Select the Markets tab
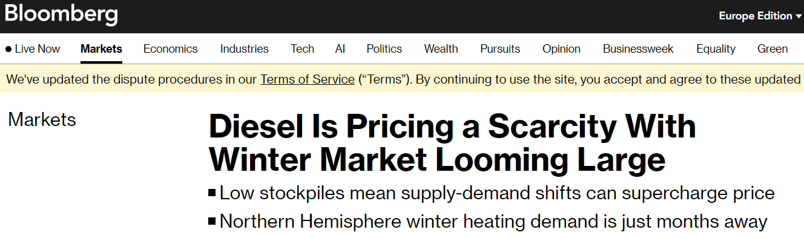This screenshot has width=804, height=238. click(x=101, y=49)
